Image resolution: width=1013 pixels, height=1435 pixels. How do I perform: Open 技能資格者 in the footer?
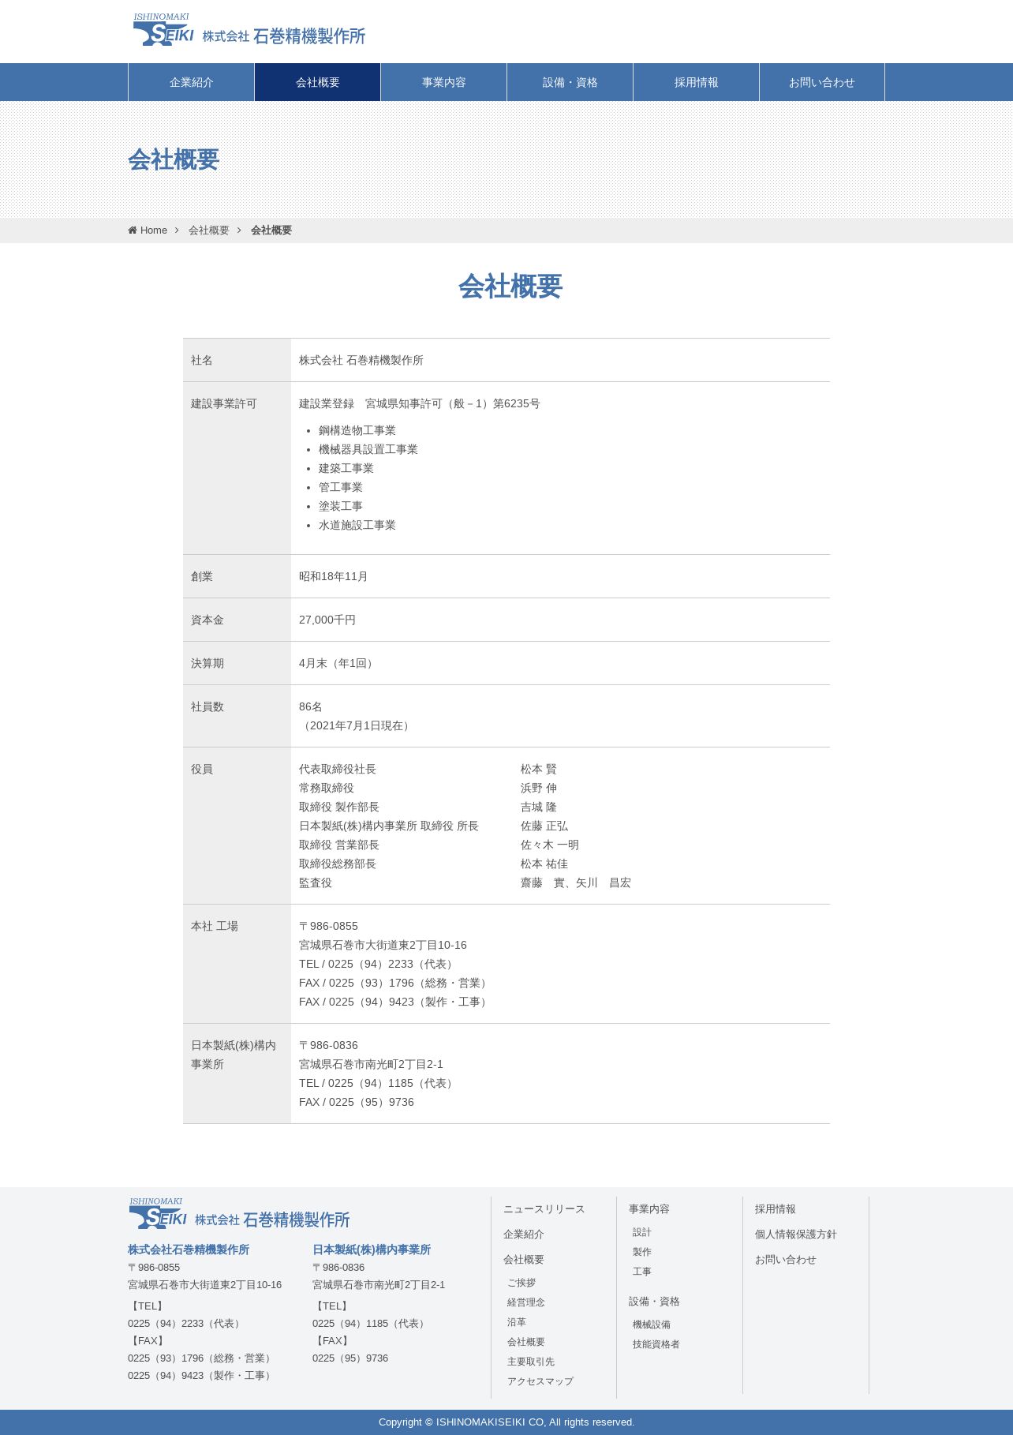pyautogui.click(x=656, y=1344)
